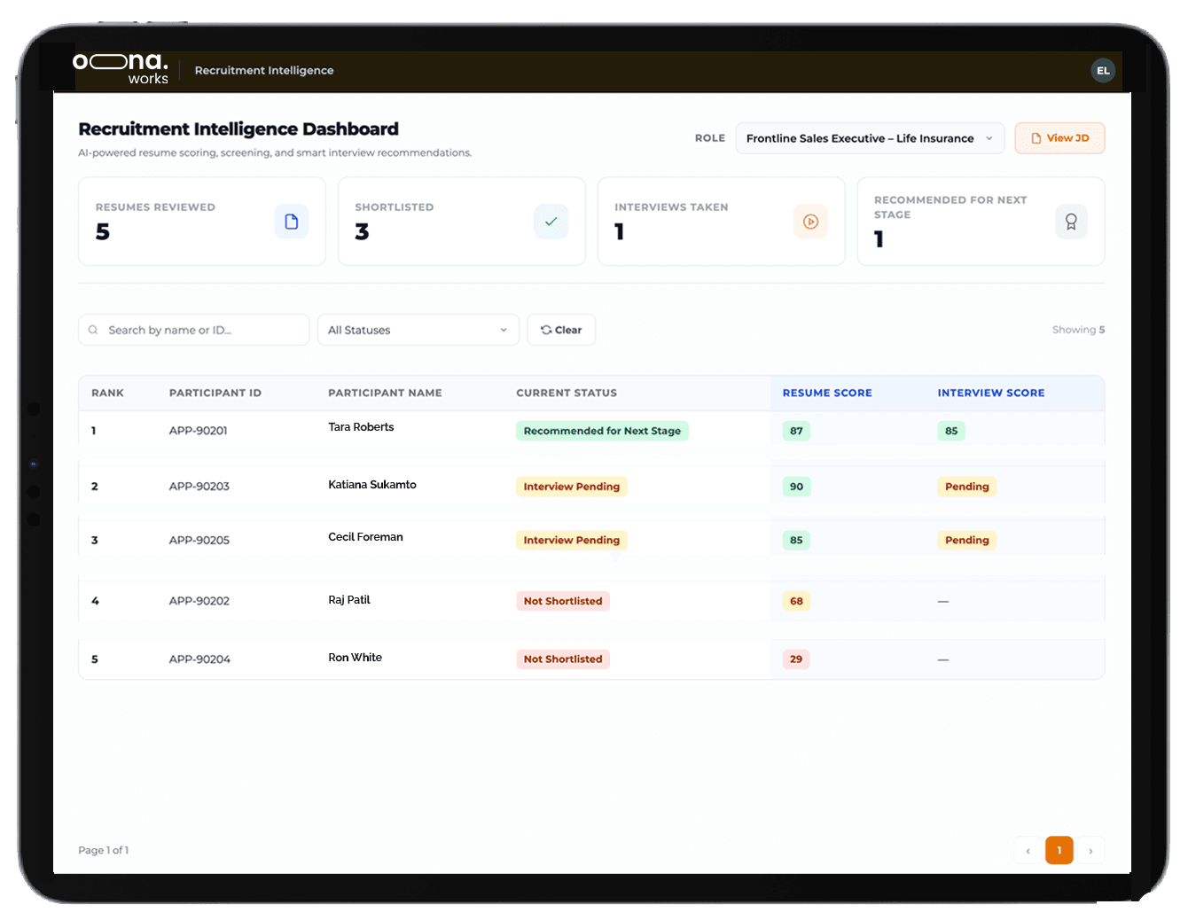The height and width of the screenshot is (920, 1188).
Task: Click the search magnifier icon
Action: pos(93,329)
